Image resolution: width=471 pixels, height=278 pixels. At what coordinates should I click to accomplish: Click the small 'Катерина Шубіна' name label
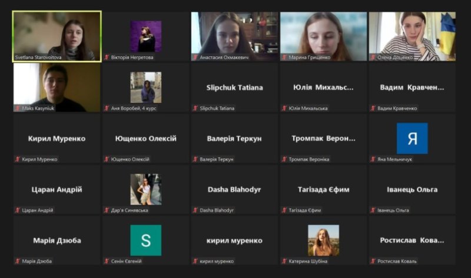point(308,261)
